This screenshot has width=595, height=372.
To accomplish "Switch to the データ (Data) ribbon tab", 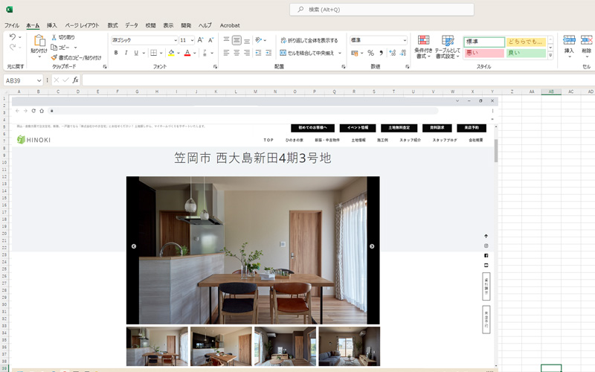I will click(132, 25).
